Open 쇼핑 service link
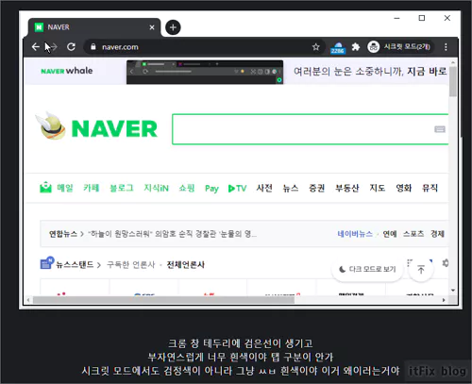 click(x=187, y=188)
